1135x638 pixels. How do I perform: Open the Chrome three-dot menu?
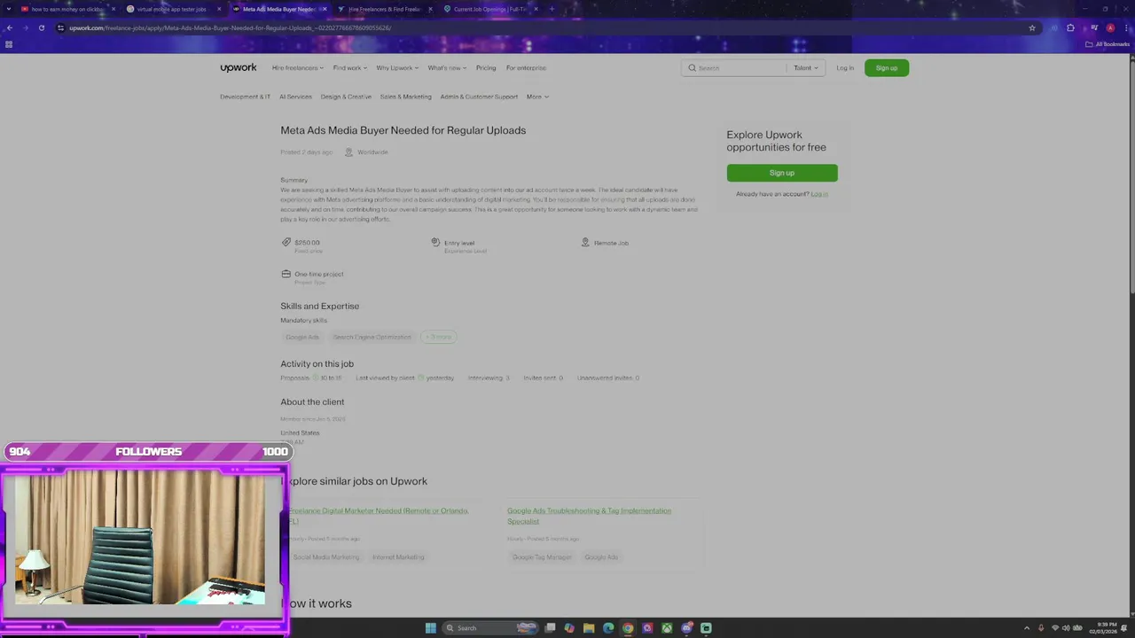coord(1125,27)
